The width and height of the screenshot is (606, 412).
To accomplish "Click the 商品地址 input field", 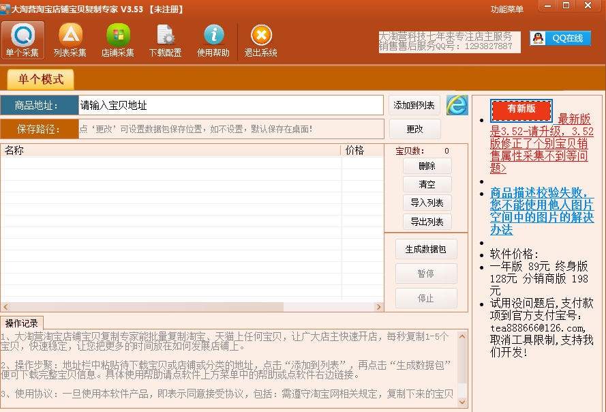I will click(x=230, y=105).
